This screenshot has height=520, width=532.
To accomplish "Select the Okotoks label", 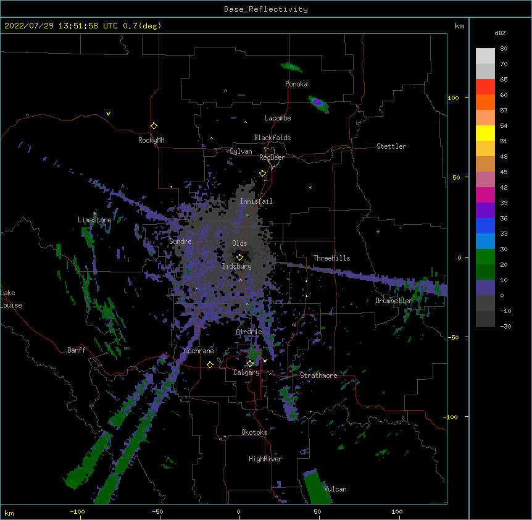I will click(254, 432).
